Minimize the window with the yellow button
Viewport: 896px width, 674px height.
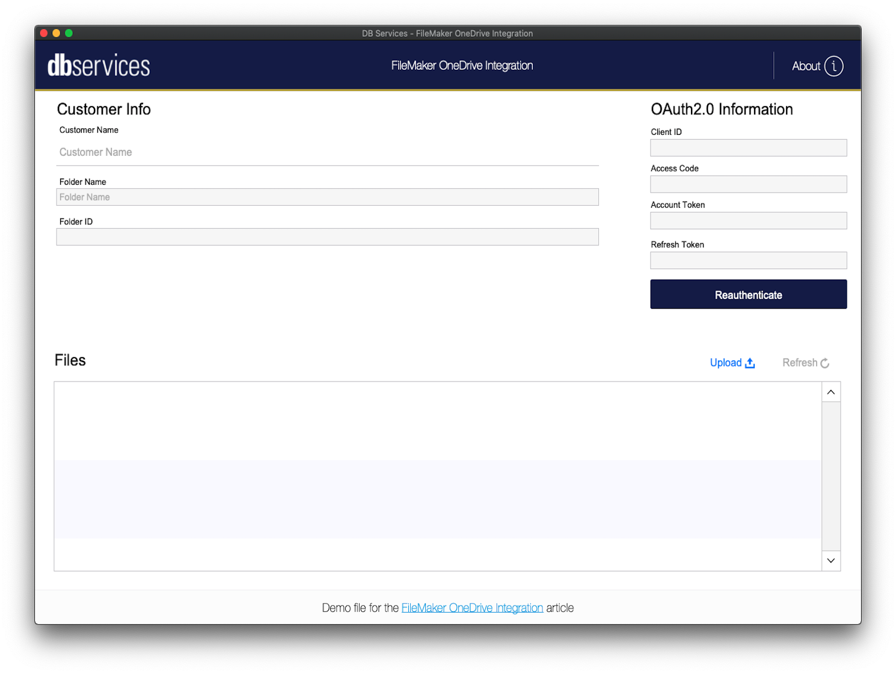[x=57, y=33]
